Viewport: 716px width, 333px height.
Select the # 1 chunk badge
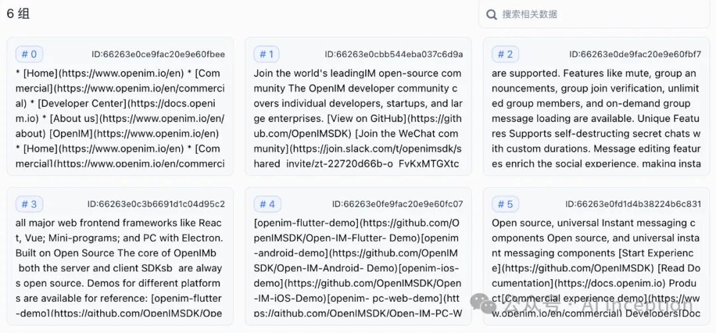tap(267, 54)
